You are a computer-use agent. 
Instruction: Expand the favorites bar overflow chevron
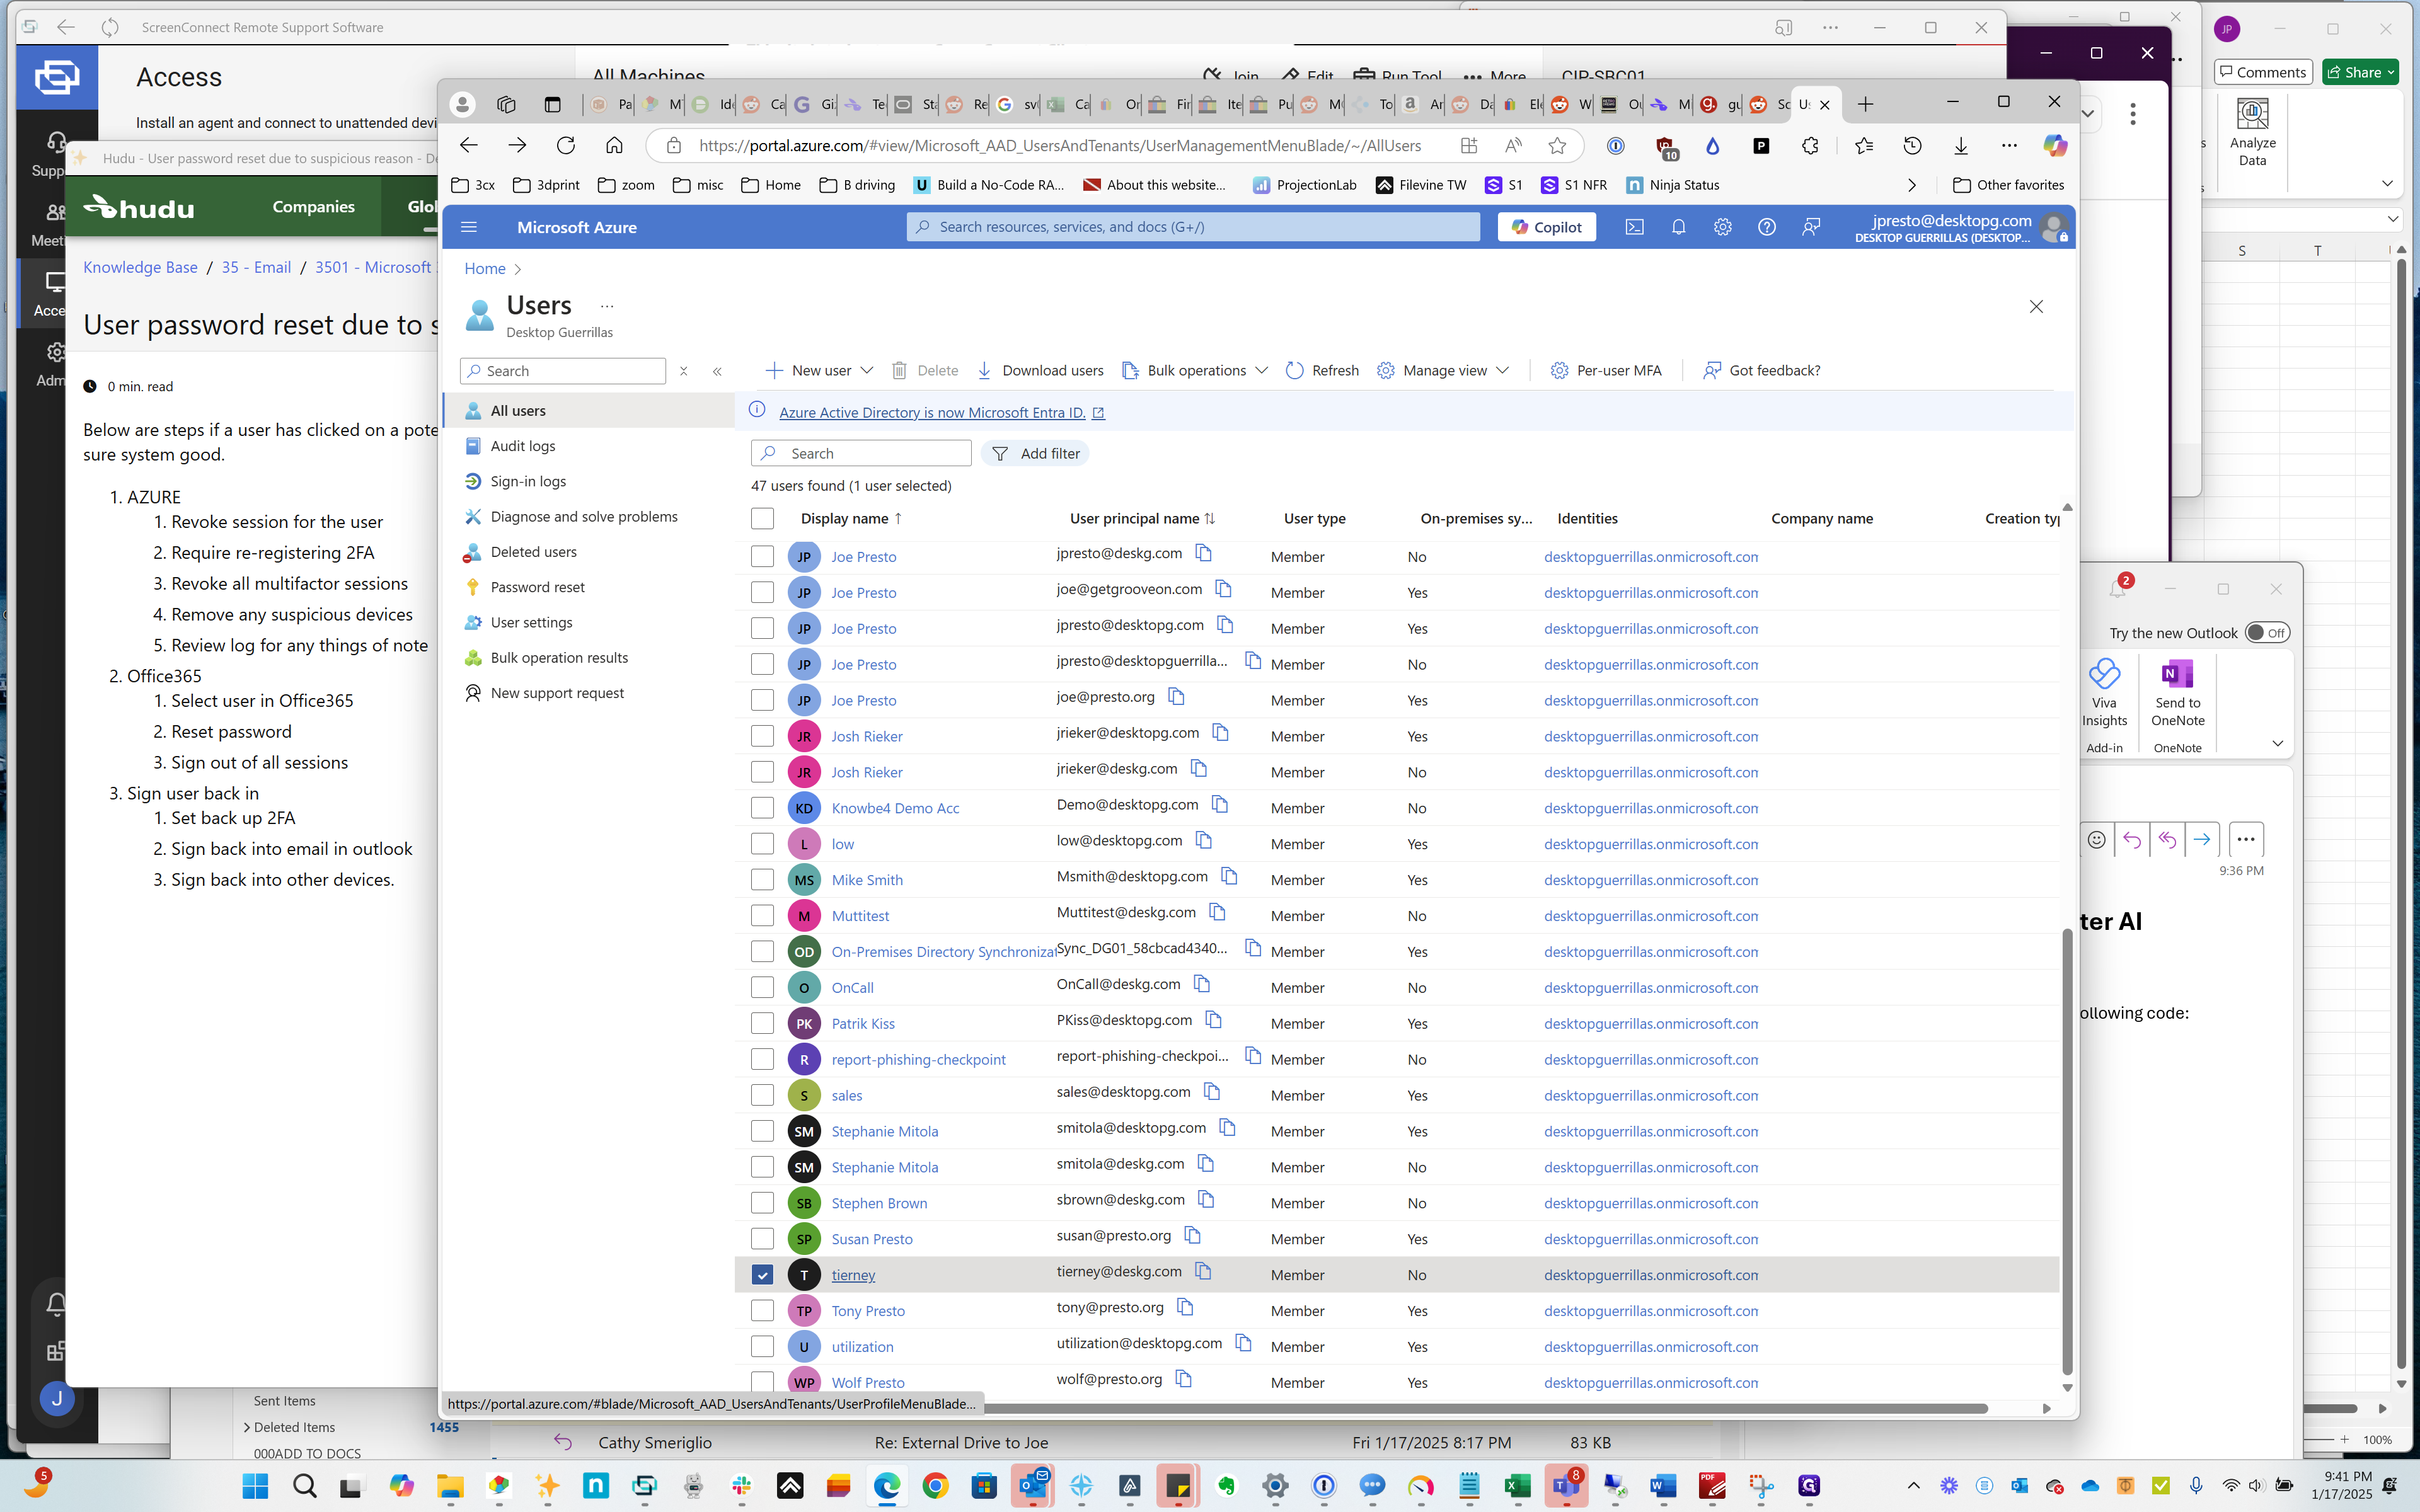[1911, 185]
